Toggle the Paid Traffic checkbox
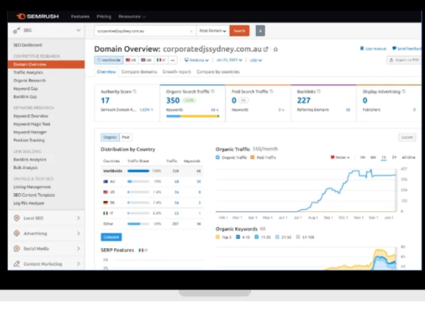 pos(252,157)
